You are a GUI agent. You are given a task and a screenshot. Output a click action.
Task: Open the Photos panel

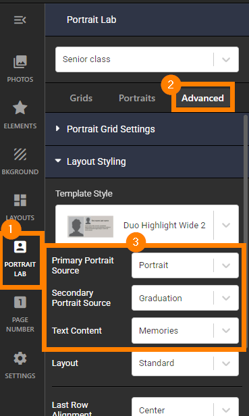coord(20,68)
